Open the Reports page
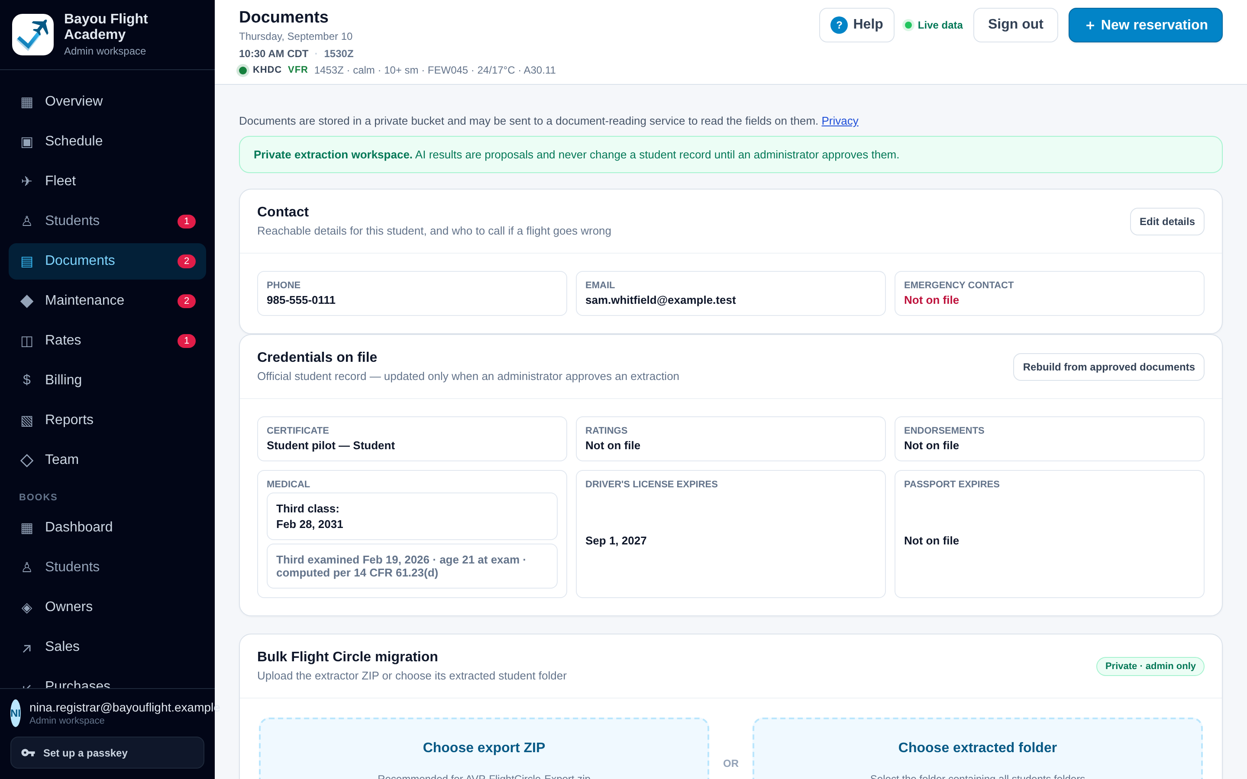Screen dimensions: 1247x779 click(107, 419)
